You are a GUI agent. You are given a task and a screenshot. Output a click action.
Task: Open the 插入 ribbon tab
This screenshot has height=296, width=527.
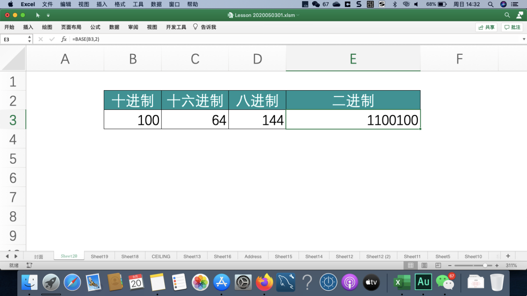tap(28, 27)
